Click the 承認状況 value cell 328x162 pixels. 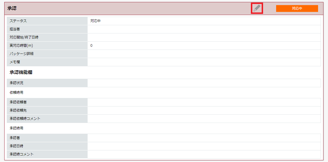204,83
